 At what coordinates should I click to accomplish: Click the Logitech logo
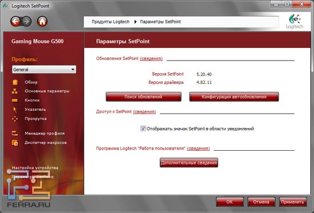point(295,22)
